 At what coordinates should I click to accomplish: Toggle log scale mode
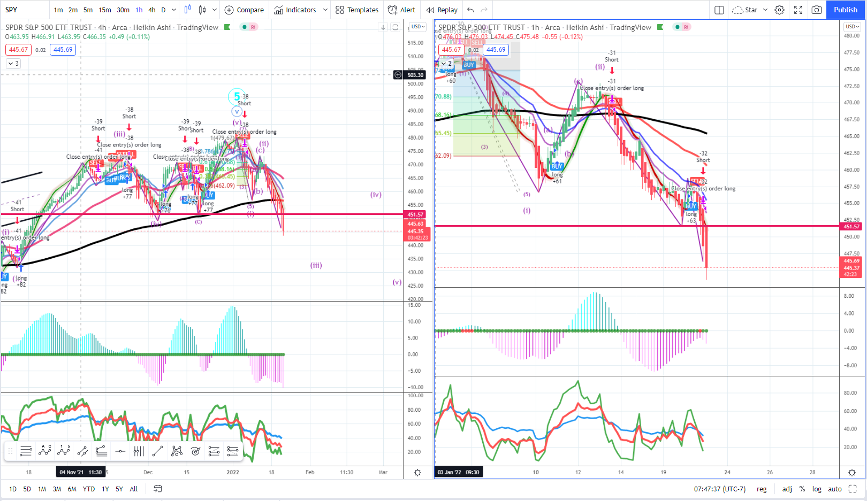point(817,489)
